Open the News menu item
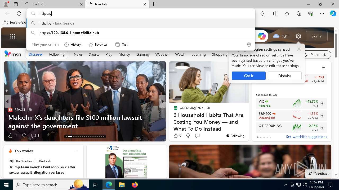The height and width of the screenshot is (190, 339). pyautogui.click(x=78, y=54)
